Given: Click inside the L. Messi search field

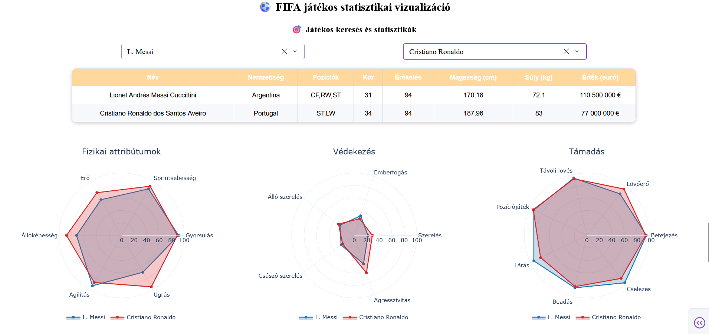Looking at the screenshot, I should (200, 51).
